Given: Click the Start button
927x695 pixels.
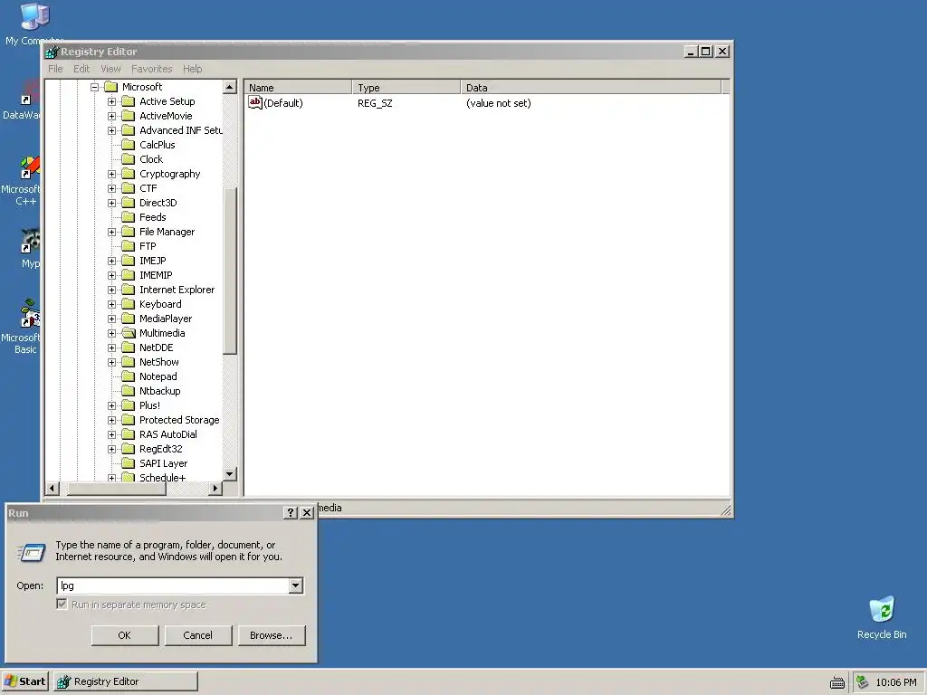Looking at the screenshot, I should click(24, 681).
